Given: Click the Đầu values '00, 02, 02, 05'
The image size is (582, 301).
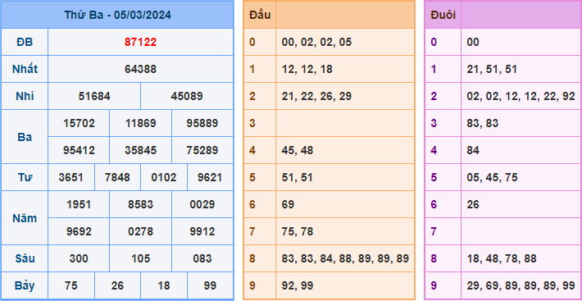Looking at the screenshot, I should tap(316, 43).
